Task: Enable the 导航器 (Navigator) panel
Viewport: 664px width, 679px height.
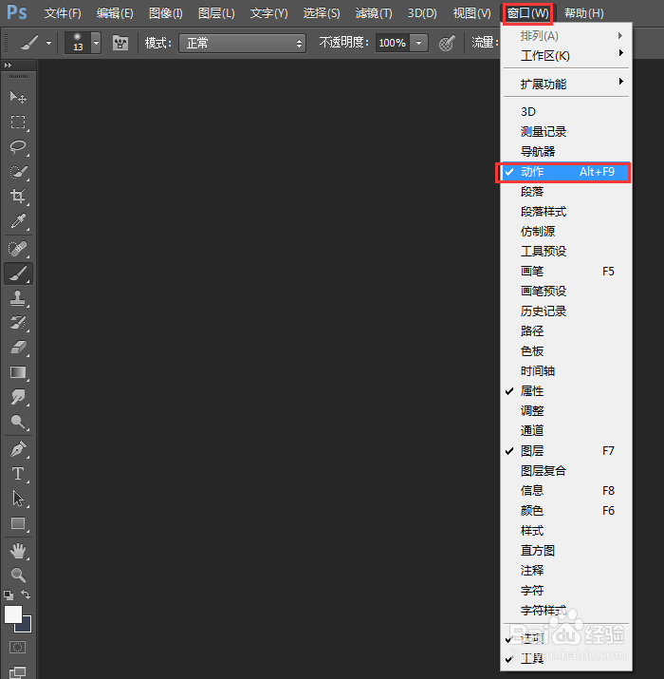Action: point(565,152)
